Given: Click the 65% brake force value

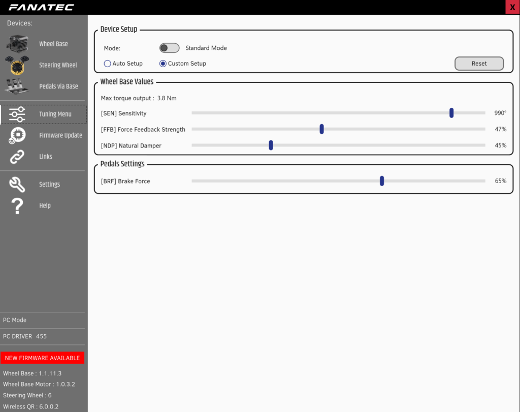Looking at the screenshot, I should coord(500,181).
